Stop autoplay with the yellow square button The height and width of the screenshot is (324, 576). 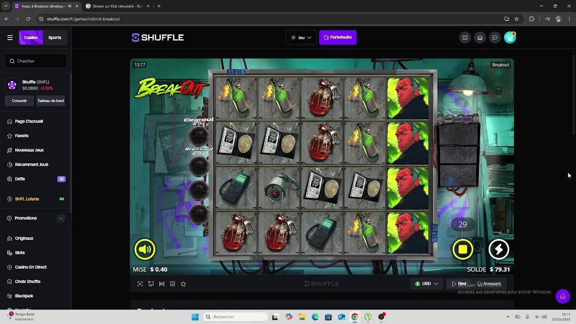pos(463,249)
